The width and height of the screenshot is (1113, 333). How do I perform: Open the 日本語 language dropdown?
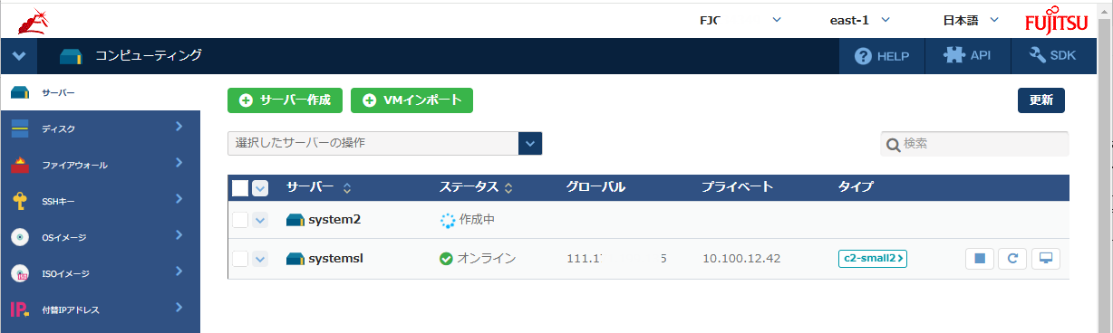pos(970,20)
